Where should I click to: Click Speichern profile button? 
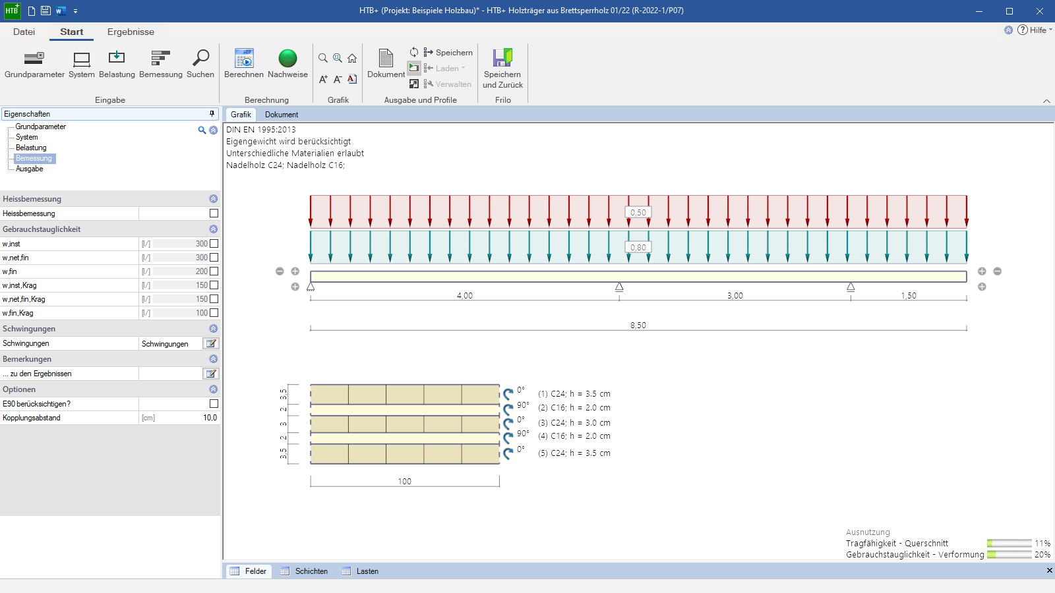click(448, 52)
